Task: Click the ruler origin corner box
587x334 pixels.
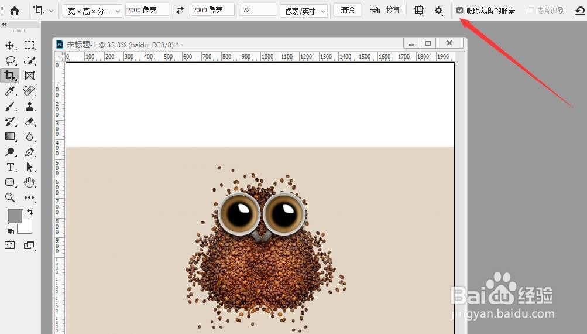Action: 60,57
